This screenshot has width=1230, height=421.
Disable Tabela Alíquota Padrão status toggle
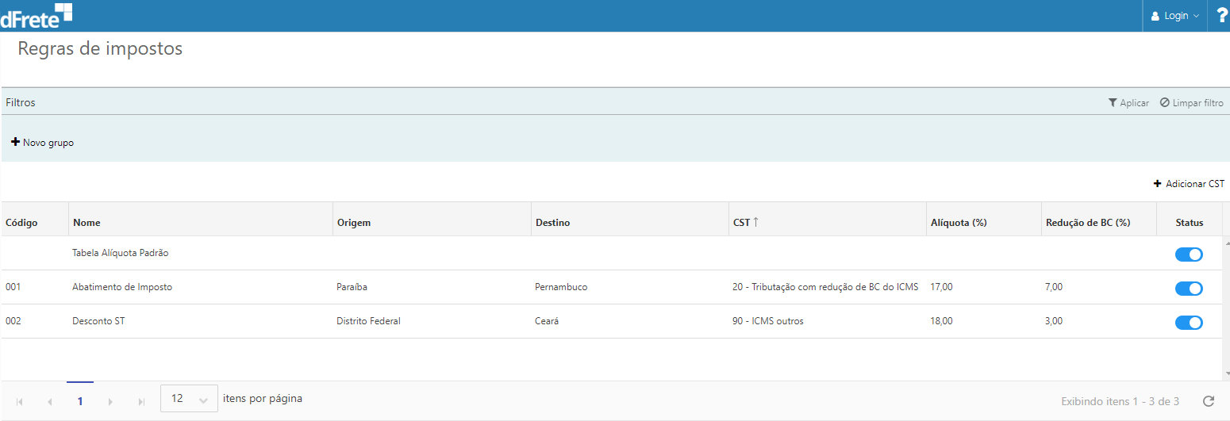1189,255
